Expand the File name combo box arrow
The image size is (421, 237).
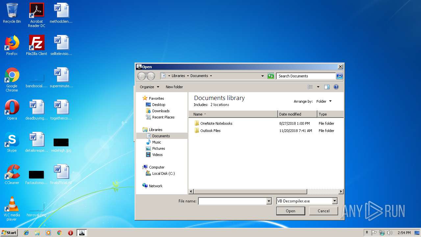pos(269,201)
